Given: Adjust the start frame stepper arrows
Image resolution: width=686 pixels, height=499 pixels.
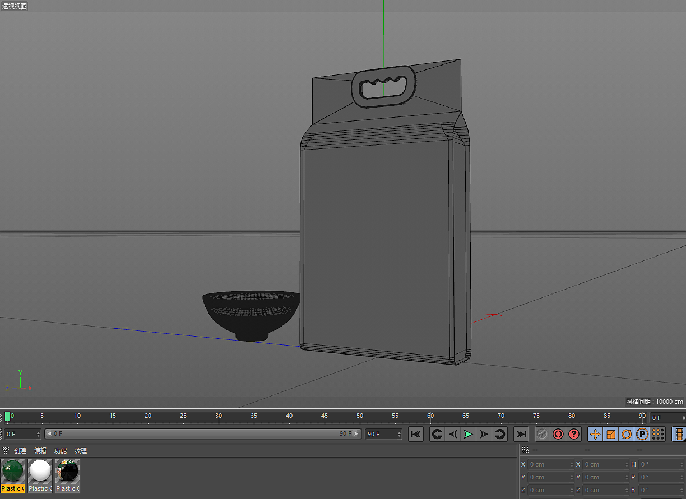Looking at the screenshot, I should click(39, 434).
